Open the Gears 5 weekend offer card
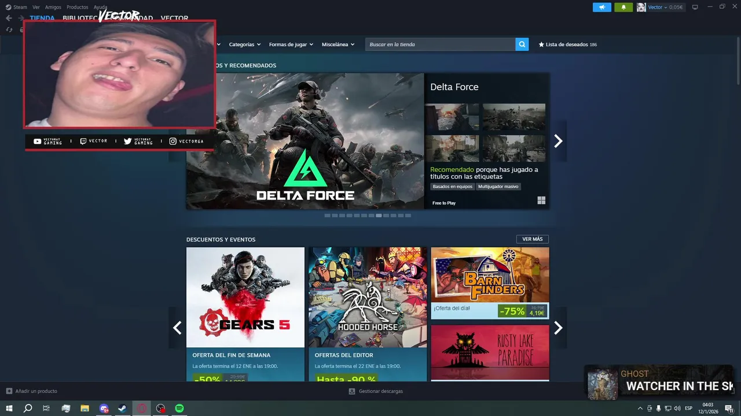 pos(245,314)
